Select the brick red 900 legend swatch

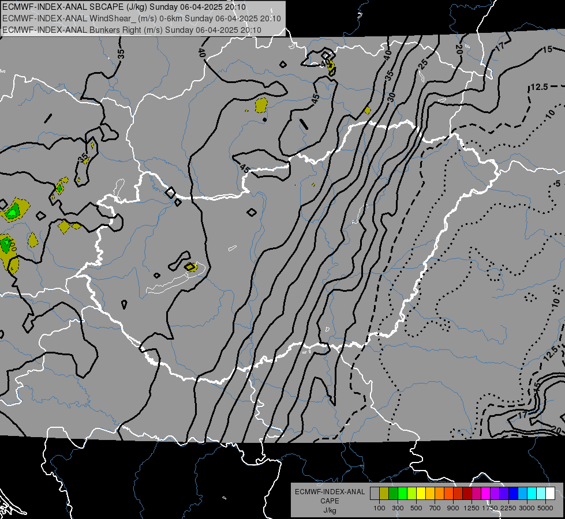coord(458,494)
